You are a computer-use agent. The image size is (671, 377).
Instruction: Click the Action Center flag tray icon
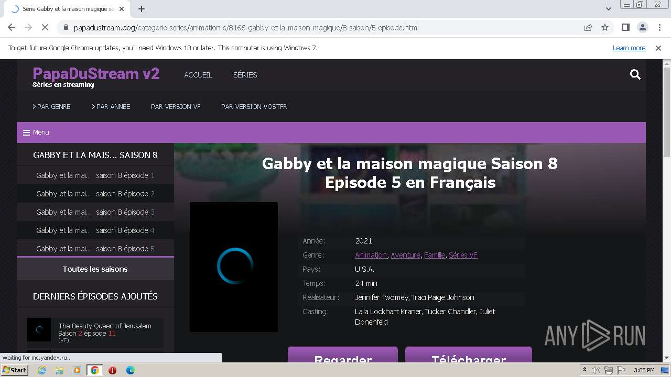tap(621, 370)
